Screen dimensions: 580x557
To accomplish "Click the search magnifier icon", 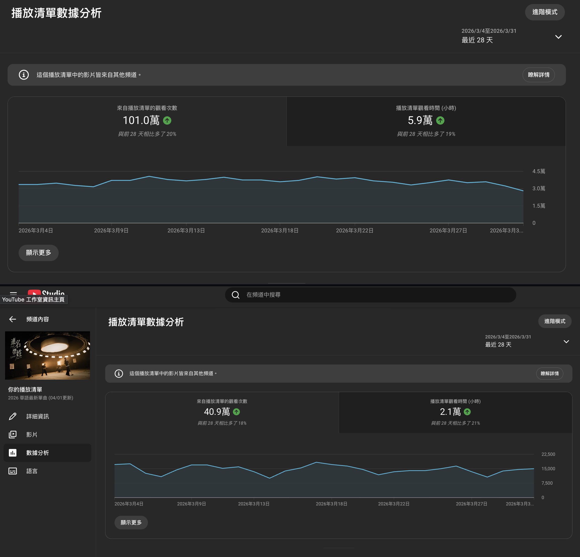I will click(236, 295).
